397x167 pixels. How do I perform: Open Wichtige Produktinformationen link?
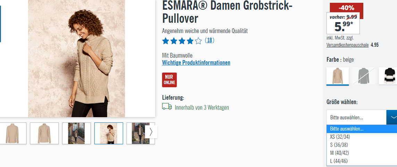coord(196,63)
